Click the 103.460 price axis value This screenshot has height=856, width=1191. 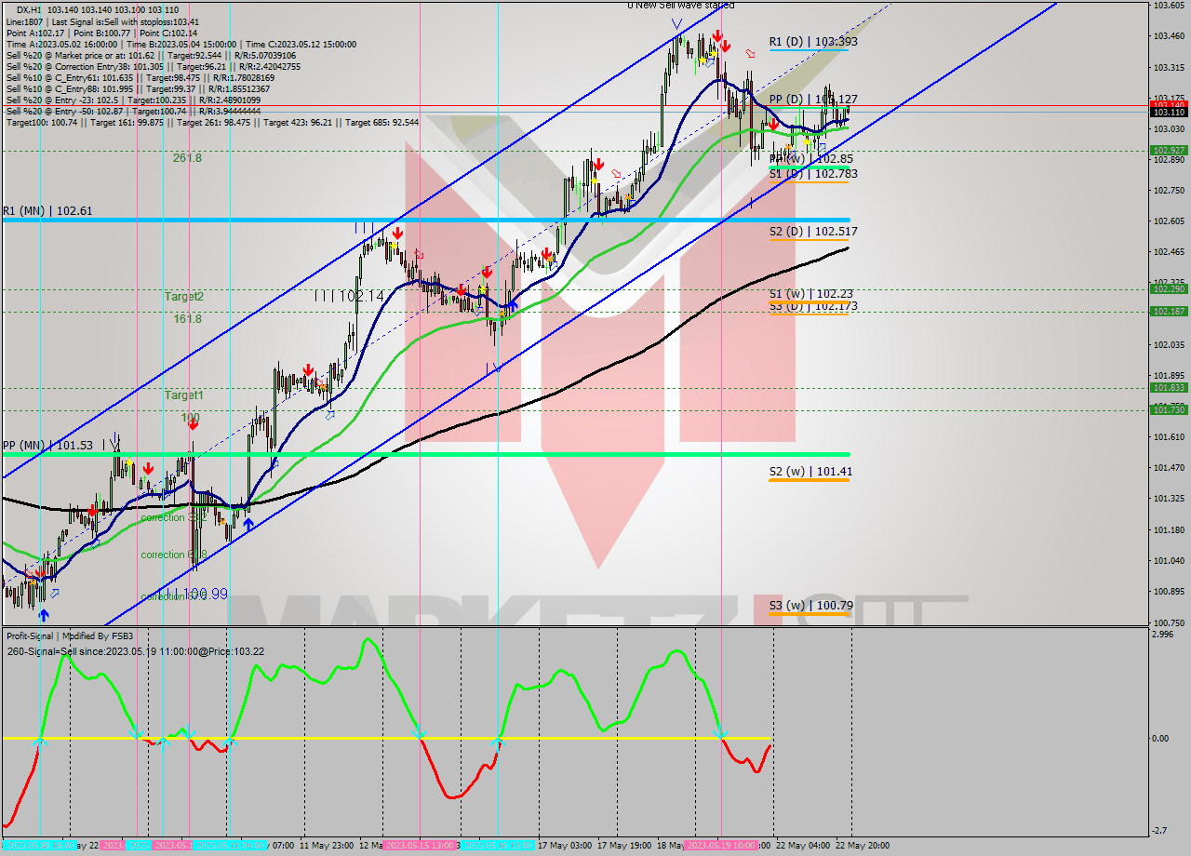click(x=1170, y=36)
